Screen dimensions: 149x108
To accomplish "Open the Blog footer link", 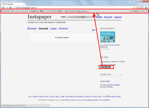I will (57, 97).
